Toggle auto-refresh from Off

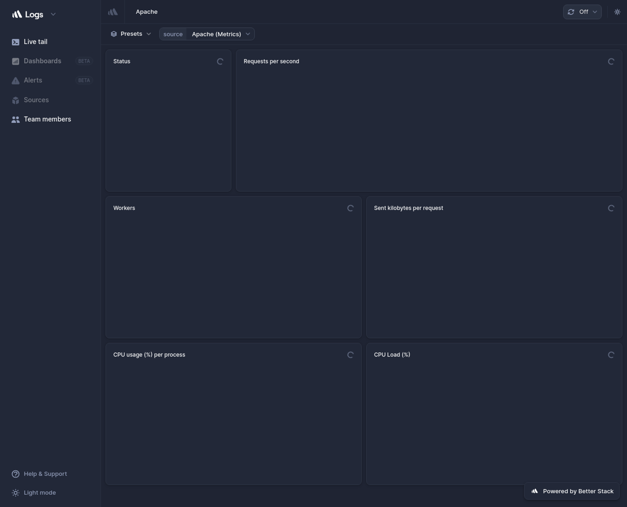(x=583, y=11)
